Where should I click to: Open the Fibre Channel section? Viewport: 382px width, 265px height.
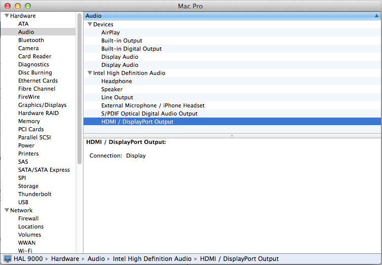click(x=37, y=89)
